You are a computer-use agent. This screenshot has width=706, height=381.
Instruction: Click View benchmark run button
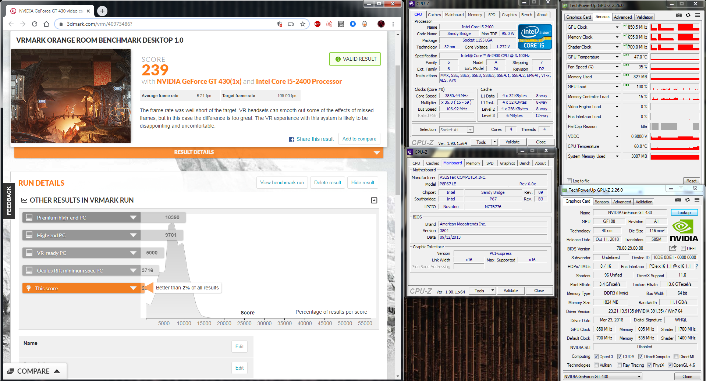(x=282, y=183)
